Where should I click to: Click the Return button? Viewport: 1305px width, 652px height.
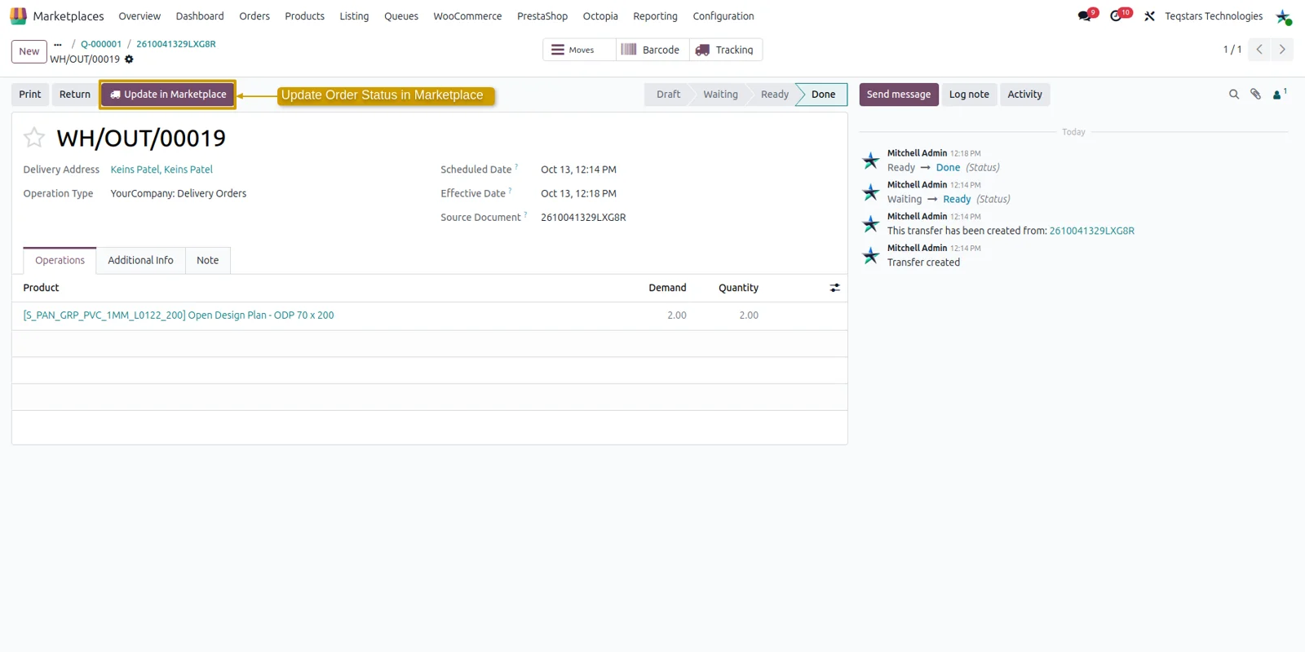coord(75,95)
